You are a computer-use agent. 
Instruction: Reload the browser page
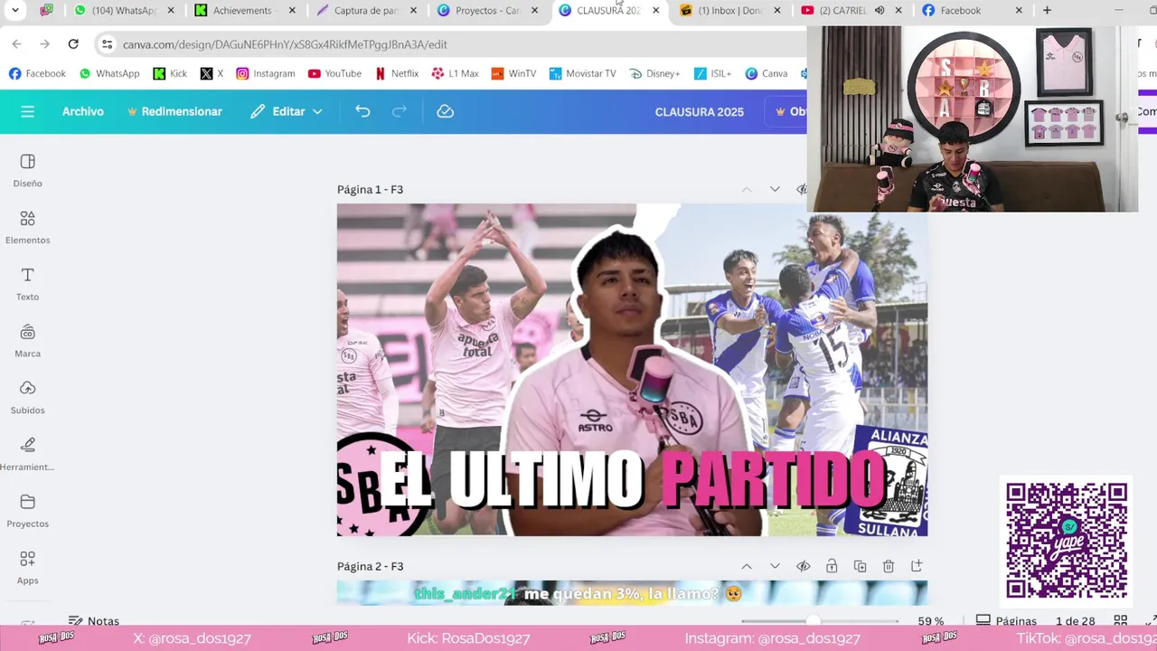(x=73, y=43)
